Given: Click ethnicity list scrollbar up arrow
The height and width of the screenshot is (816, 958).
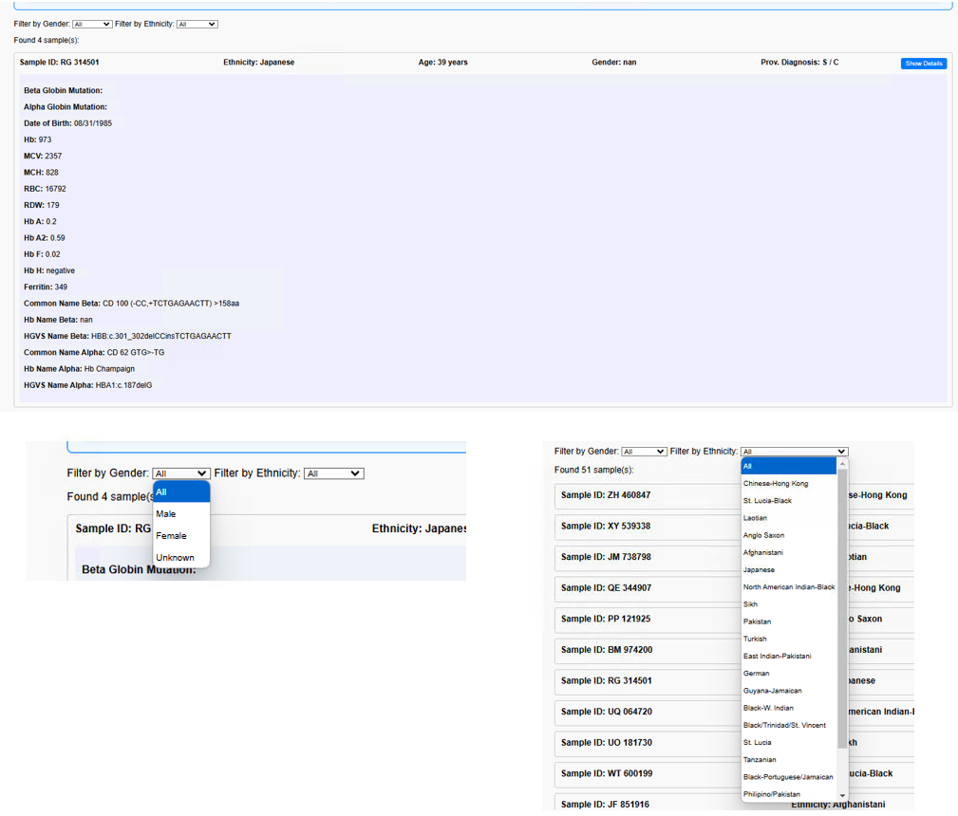Looking at the screenshot, I should click(842, 464).
